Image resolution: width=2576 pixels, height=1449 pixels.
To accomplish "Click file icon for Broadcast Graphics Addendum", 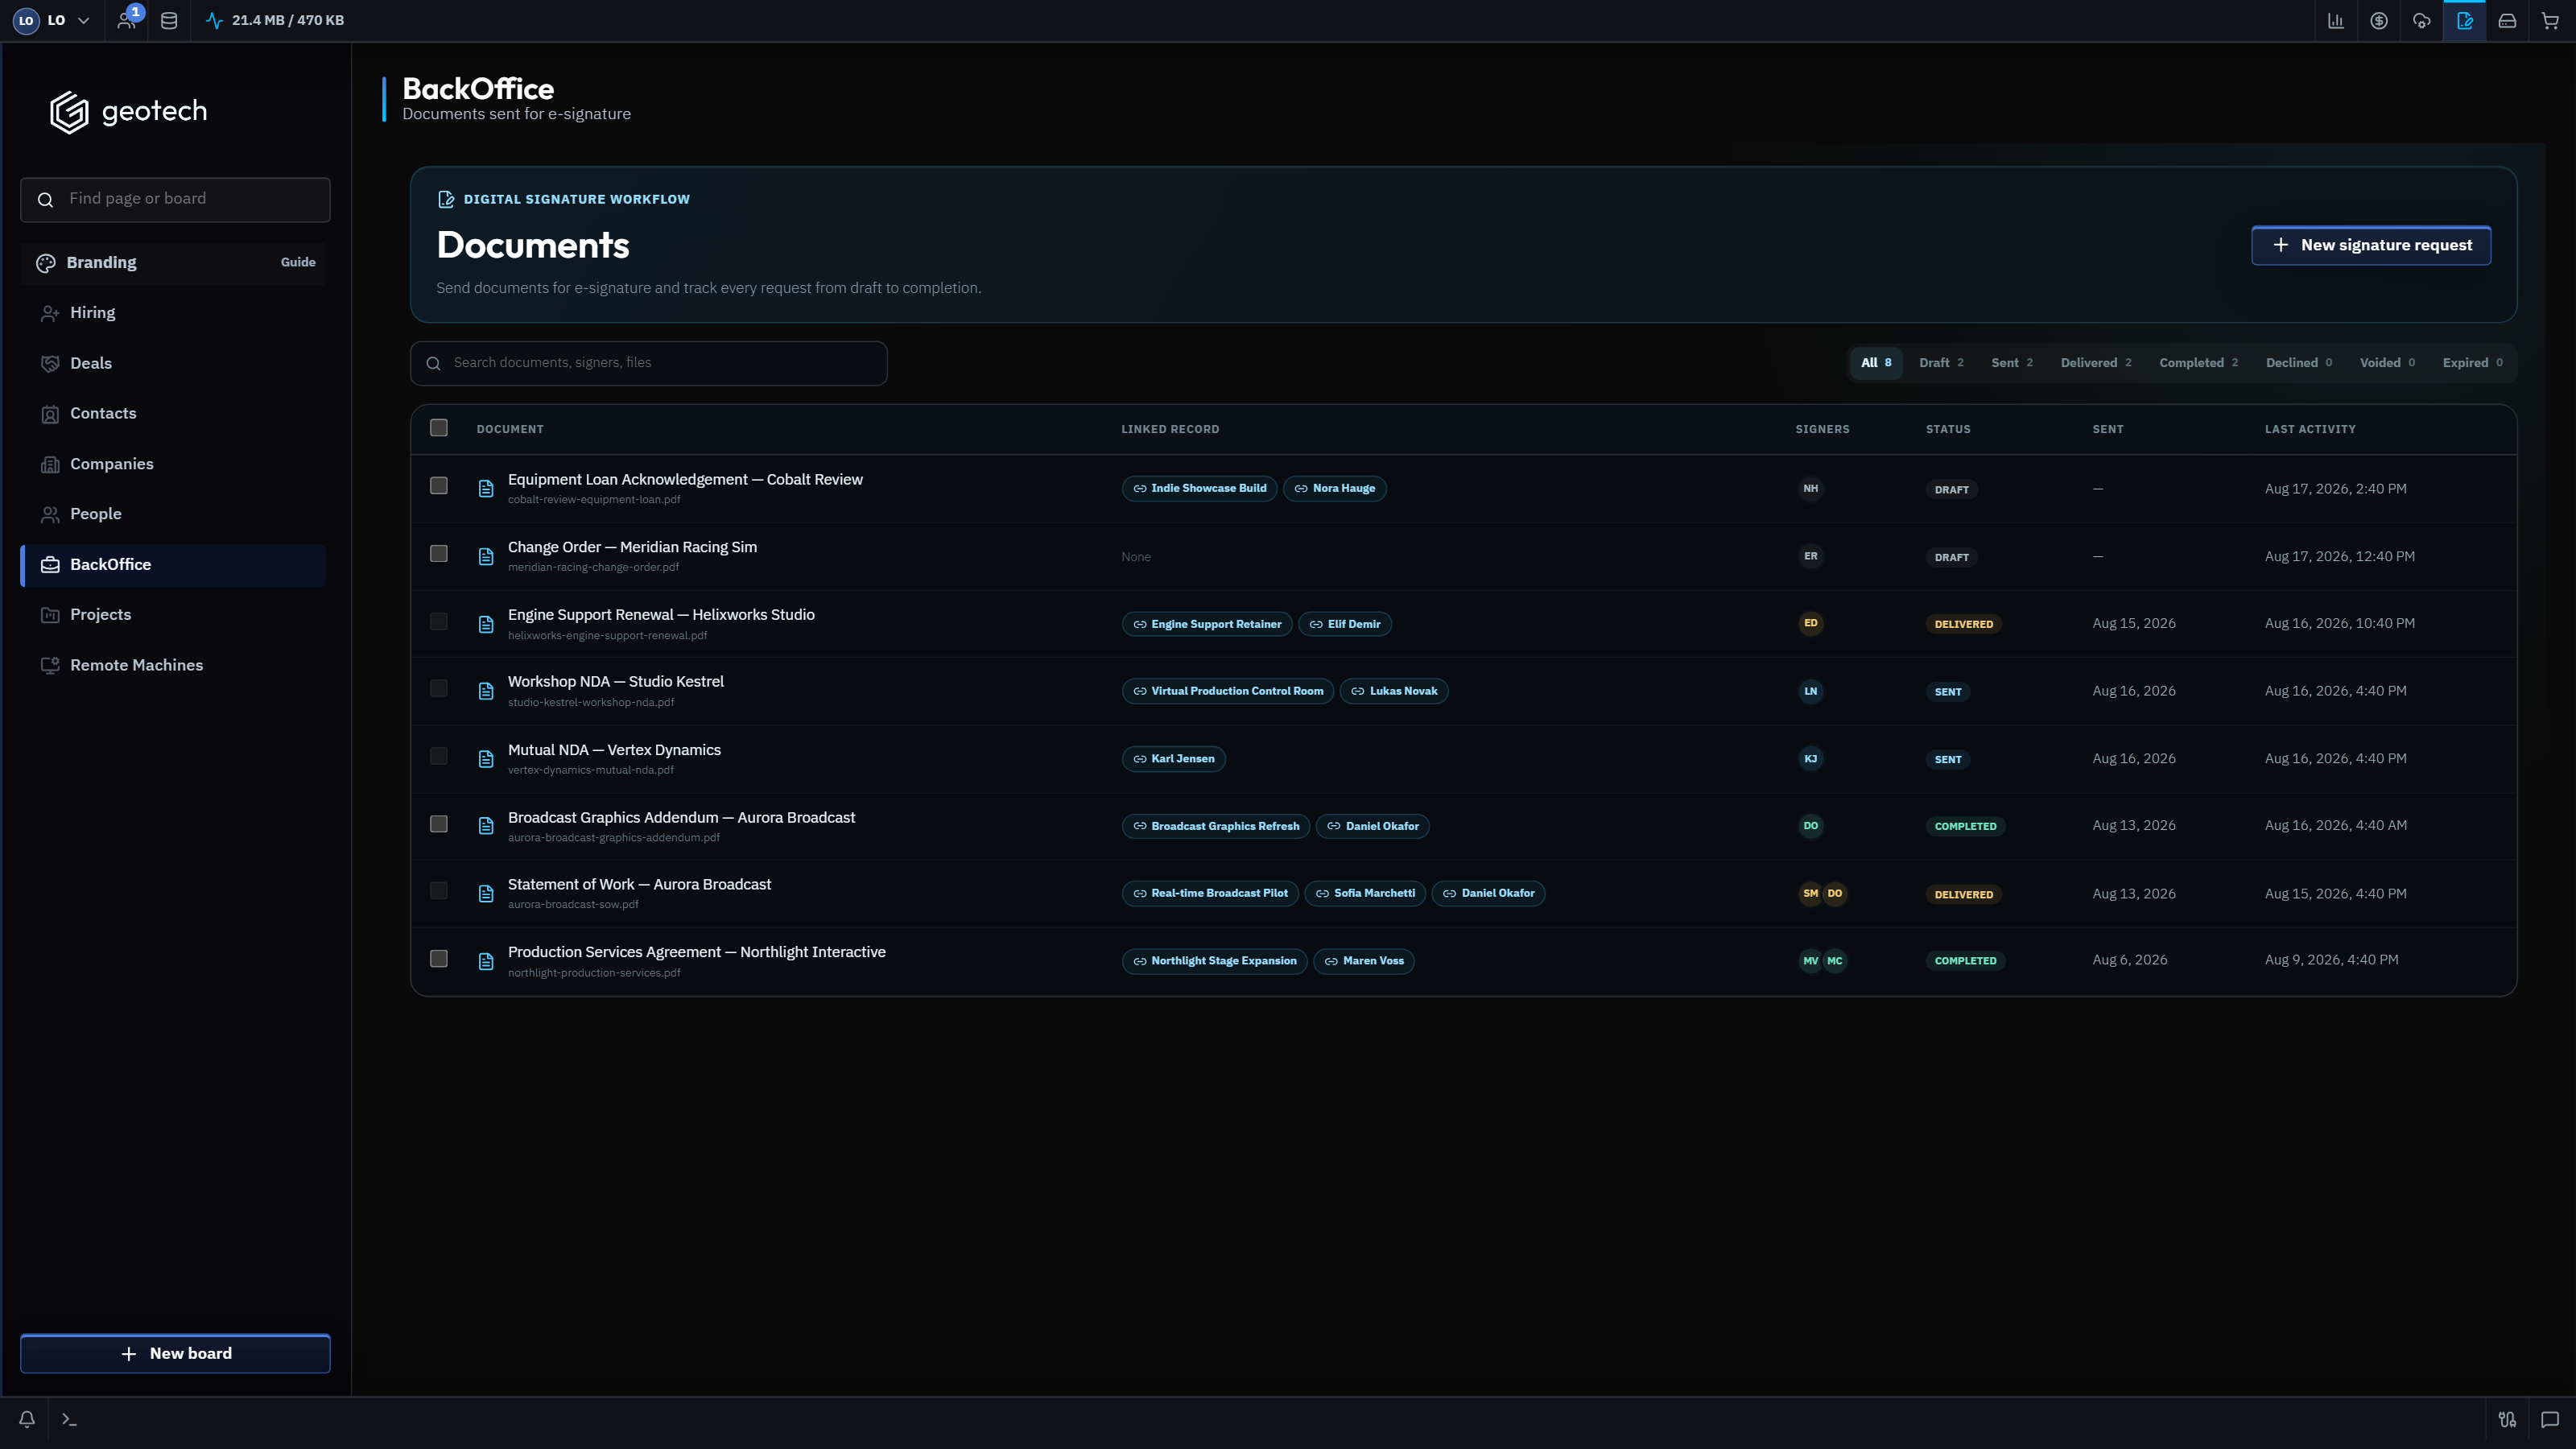I will pyautogui.click(x=486, y=826).
